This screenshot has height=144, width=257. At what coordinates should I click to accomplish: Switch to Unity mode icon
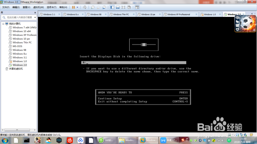[x=129, y=7]
